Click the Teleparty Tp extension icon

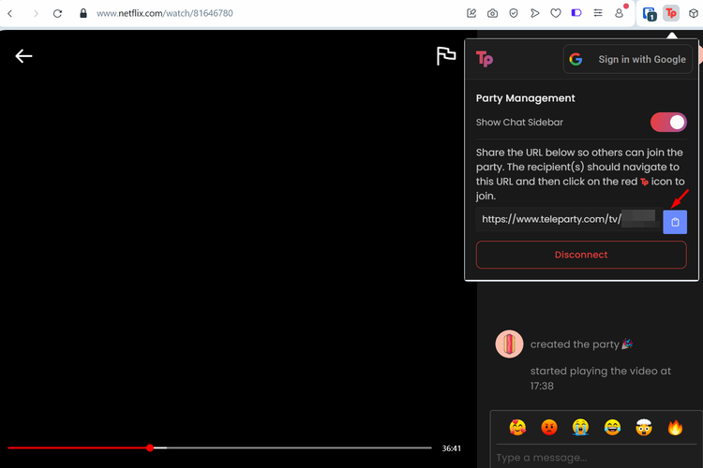(671, 13)
